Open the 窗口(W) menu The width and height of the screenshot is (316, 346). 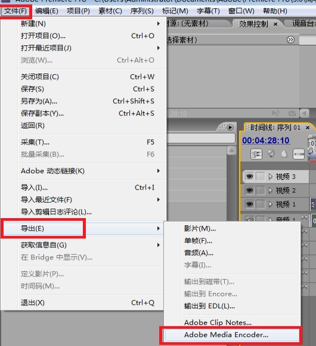point(241,11)
